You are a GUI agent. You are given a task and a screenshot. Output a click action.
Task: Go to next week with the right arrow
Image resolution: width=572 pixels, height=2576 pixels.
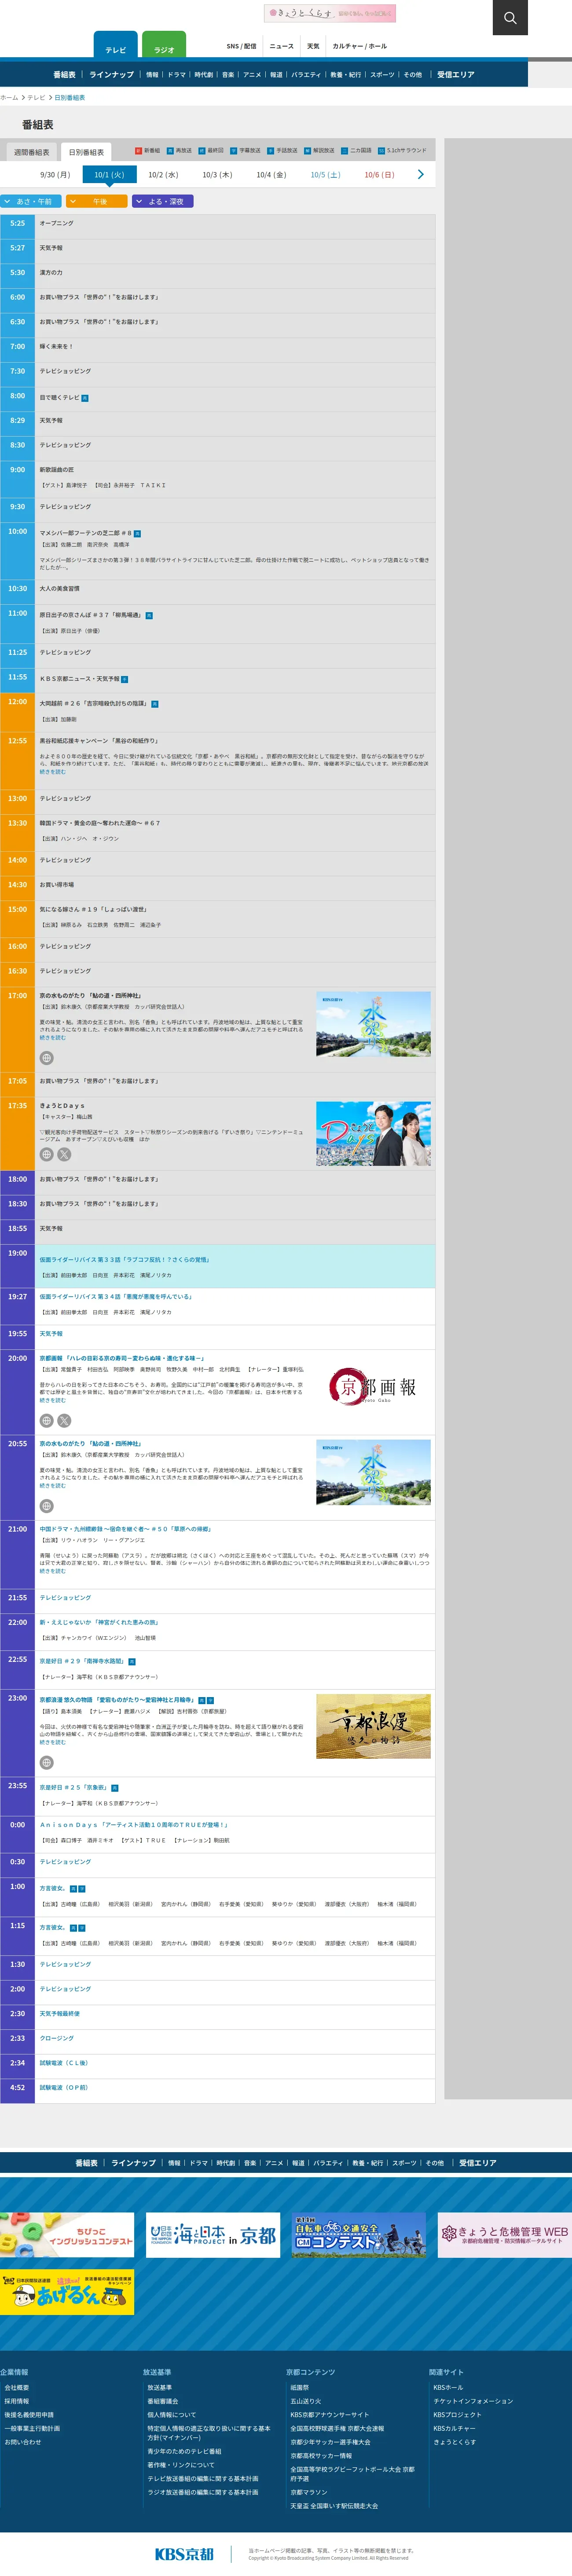tap(420, 174)
